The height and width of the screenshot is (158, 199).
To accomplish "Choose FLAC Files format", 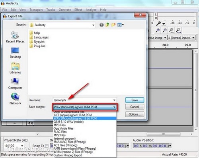I will point(85,132).
